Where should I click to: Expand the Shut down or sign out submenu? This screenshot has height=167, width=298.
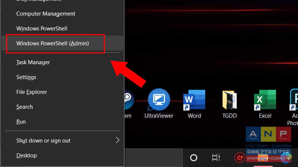coord(62,141)
